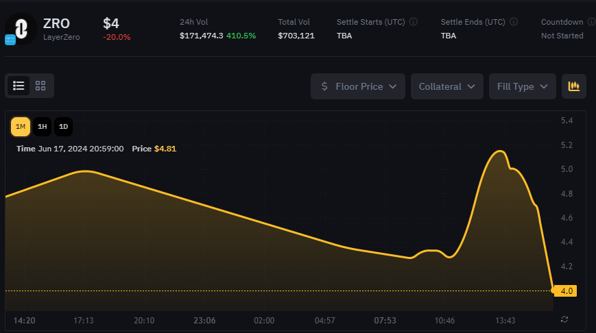Image resolution: width=596 pixels, height=333 pixels.
Task: Click the ZRO token name
Action: point(56,23)
